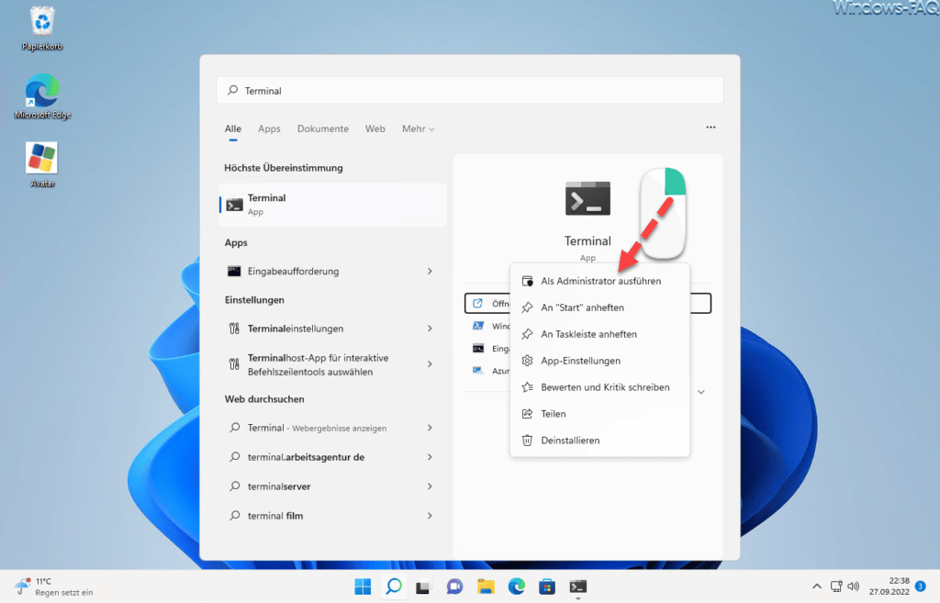This screenshot has width=940, height=603.
Task: Switch to the Apps search tab
Action: coord(269,128)
